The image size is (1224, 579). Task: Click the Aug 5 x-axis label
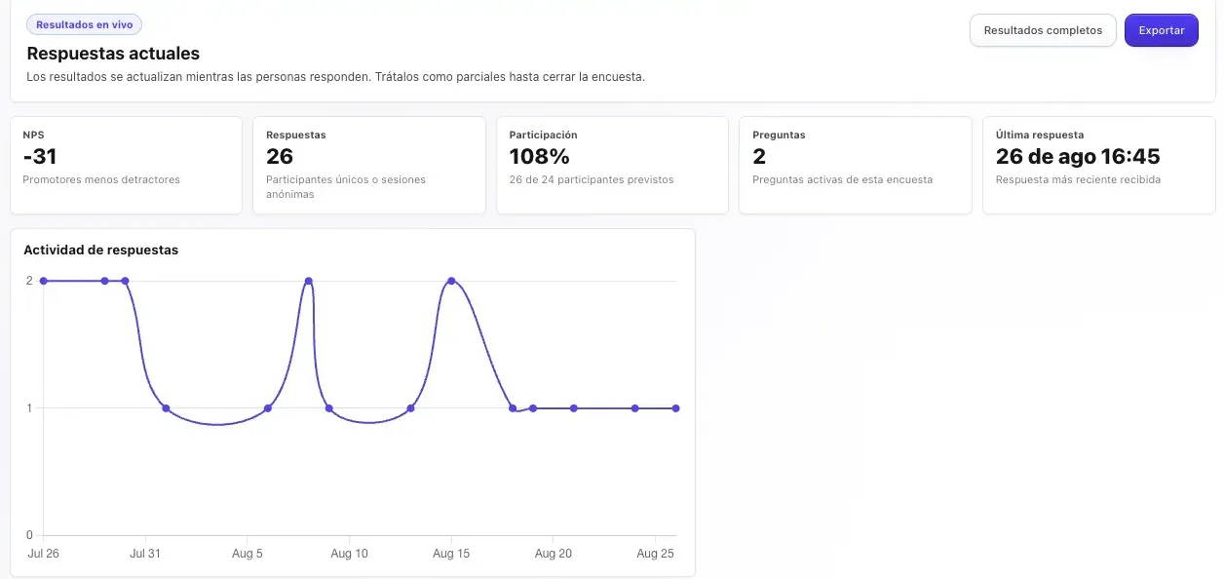[x=248, y=554]
